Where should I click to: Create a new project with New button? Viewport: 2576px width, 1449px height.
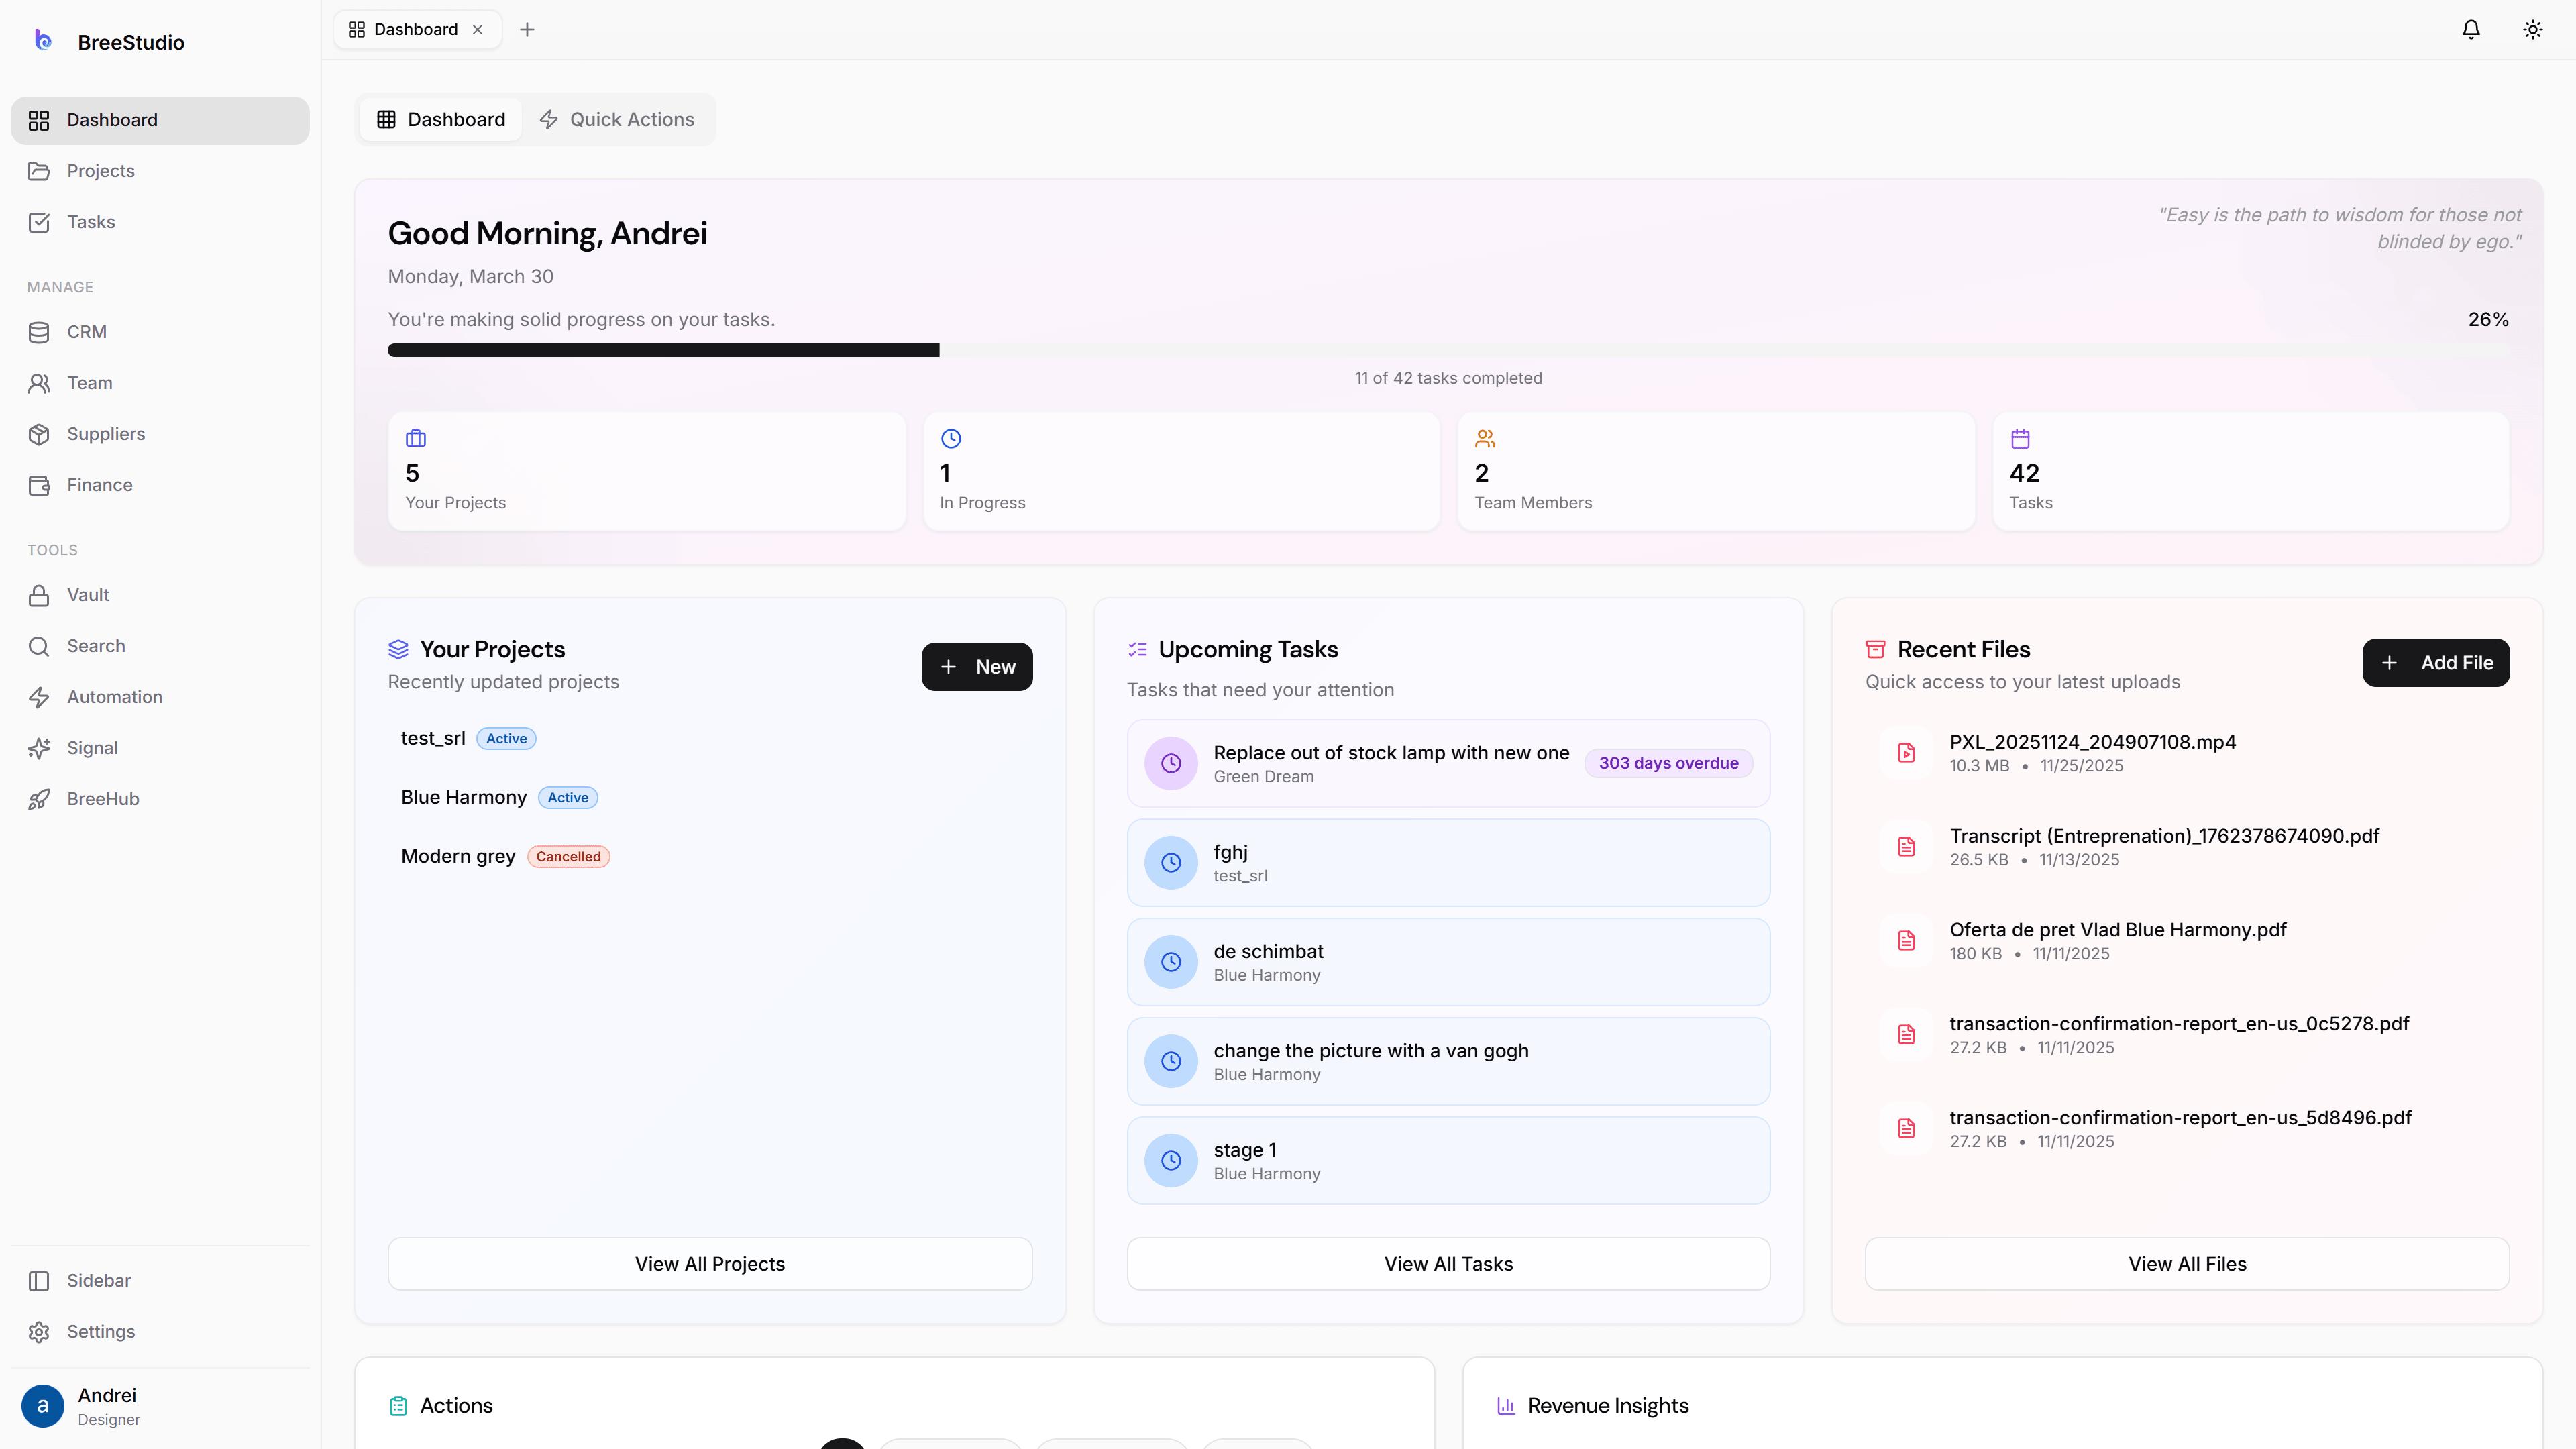(x=977, y=667)
